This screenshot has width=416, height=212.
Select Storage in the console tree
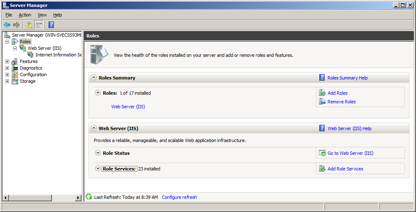click(x=28, y=81)
